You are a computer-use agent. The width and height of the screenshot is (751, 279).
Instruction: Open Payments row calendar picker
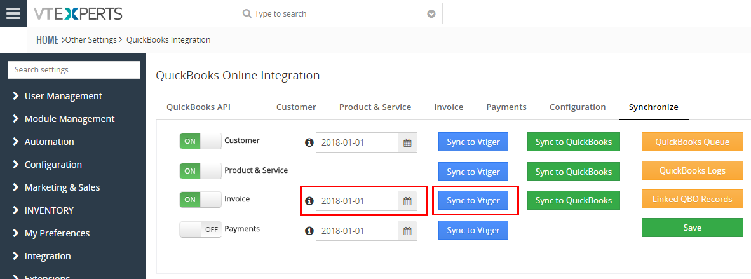pos(408,231)
